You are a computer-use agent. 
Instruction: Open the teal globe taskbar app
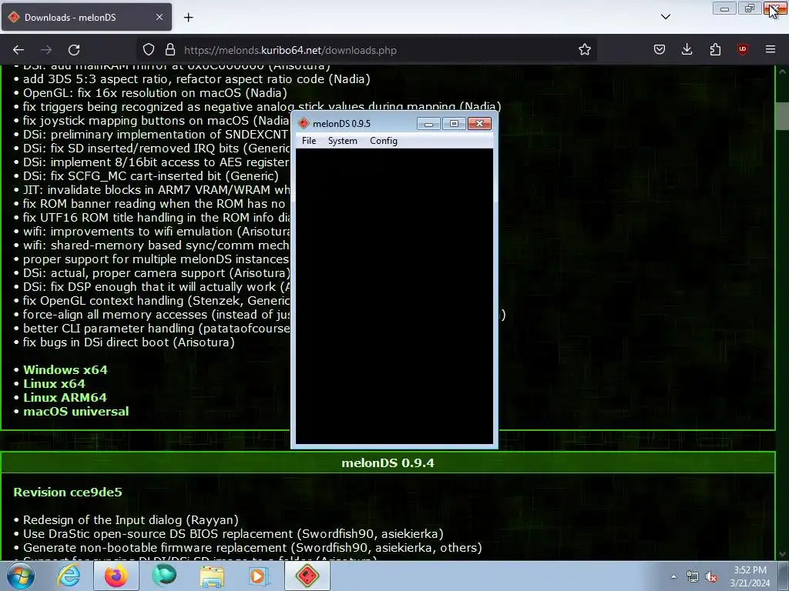pos(164,576)
